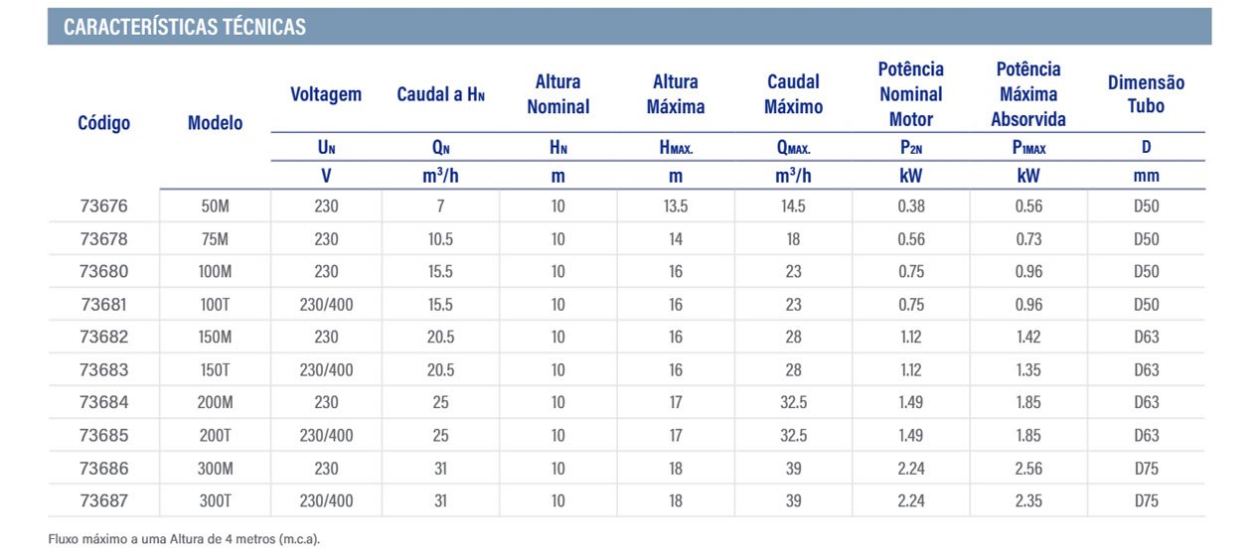Select the Altura Máxima column header
Screen dimensions: 1259x555
(676, 94)
